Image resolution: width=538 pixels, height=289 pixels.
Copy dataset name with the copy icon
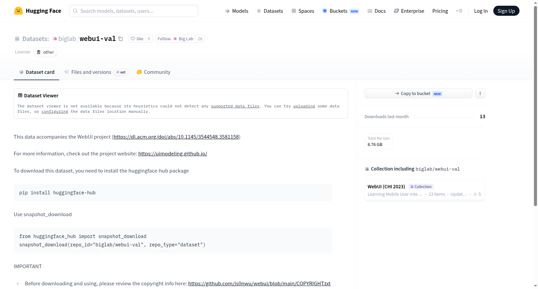(120, 39)
